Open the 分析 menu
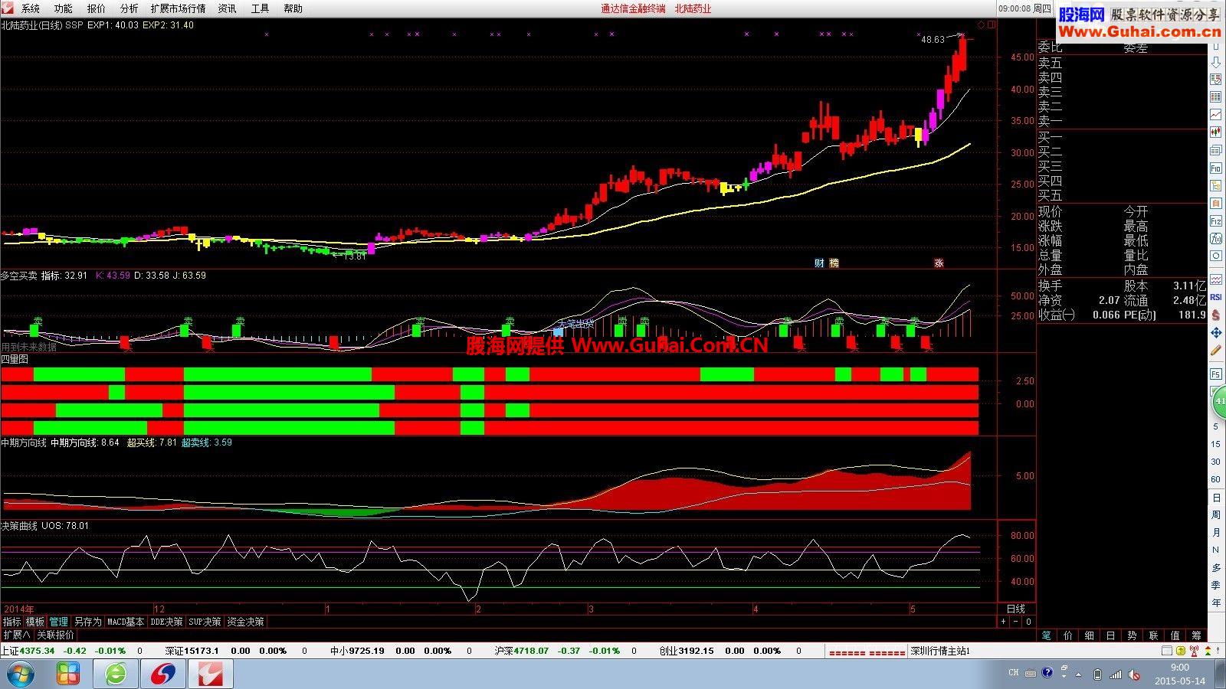The image size is (1226, 689). click(x=129, y=8)
